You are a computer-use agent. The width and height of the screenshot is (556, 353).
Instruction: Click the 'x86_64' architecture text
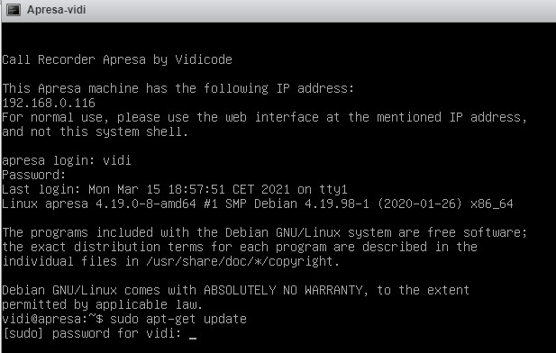coord(492,204)
